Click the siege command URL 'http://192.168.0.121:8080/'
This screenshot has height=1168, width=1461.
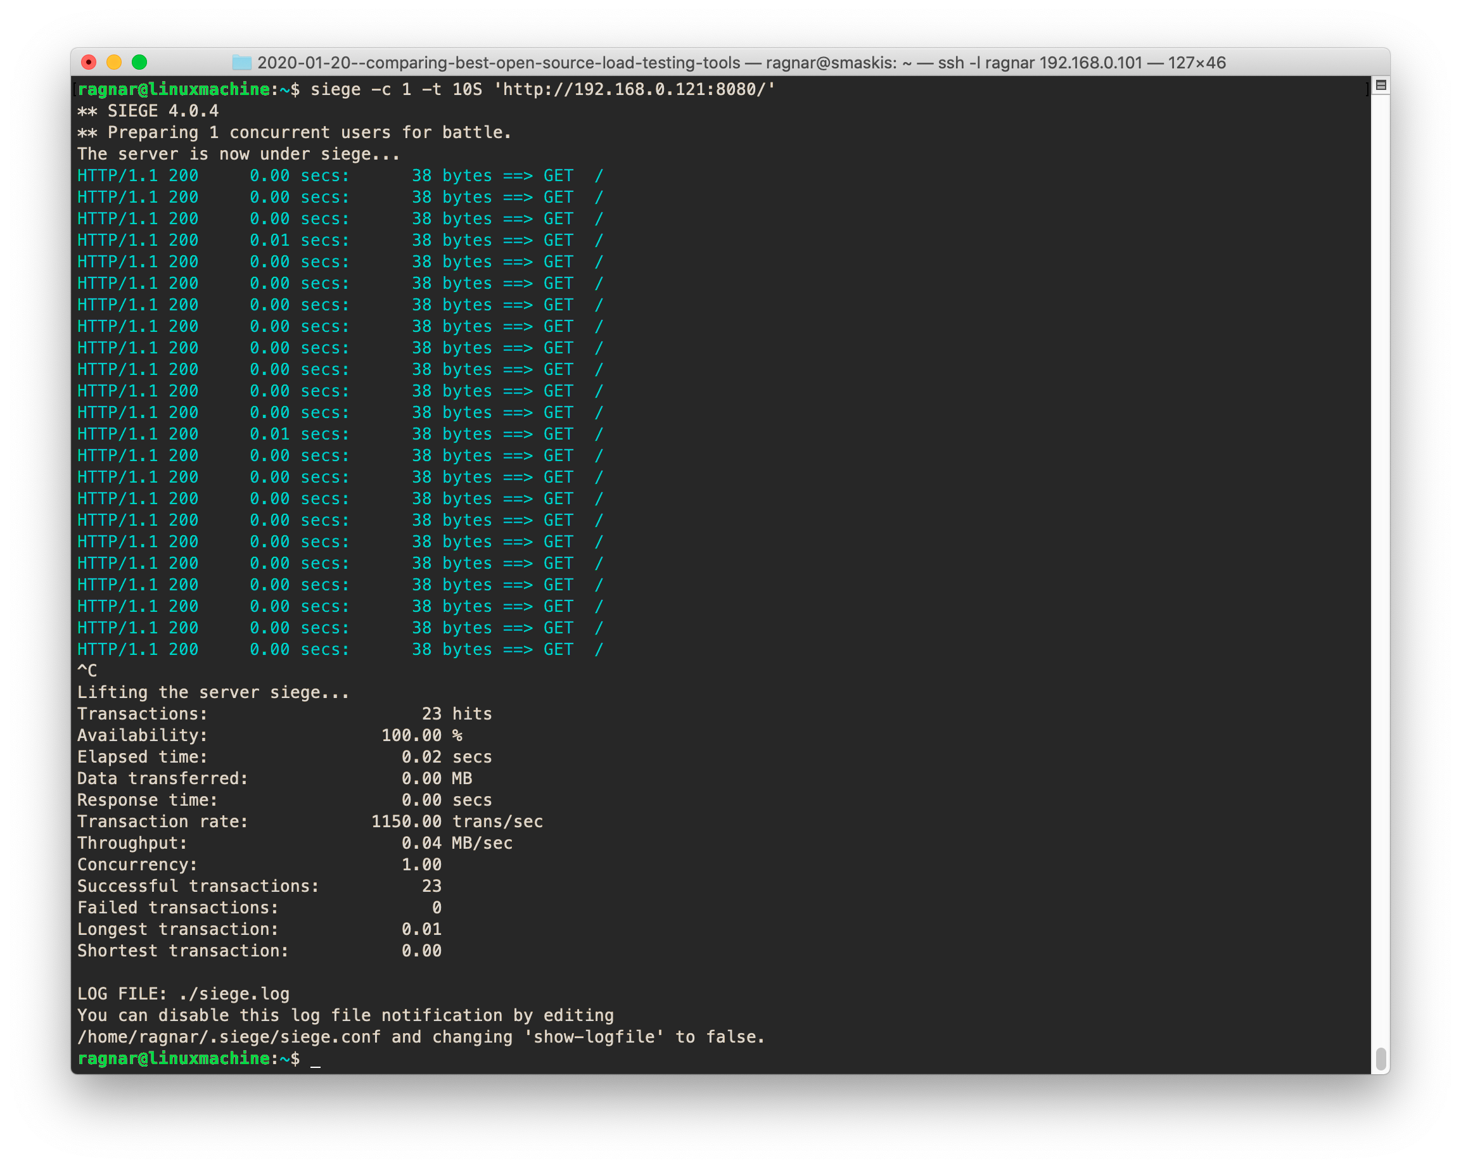[x=634, y=89]
